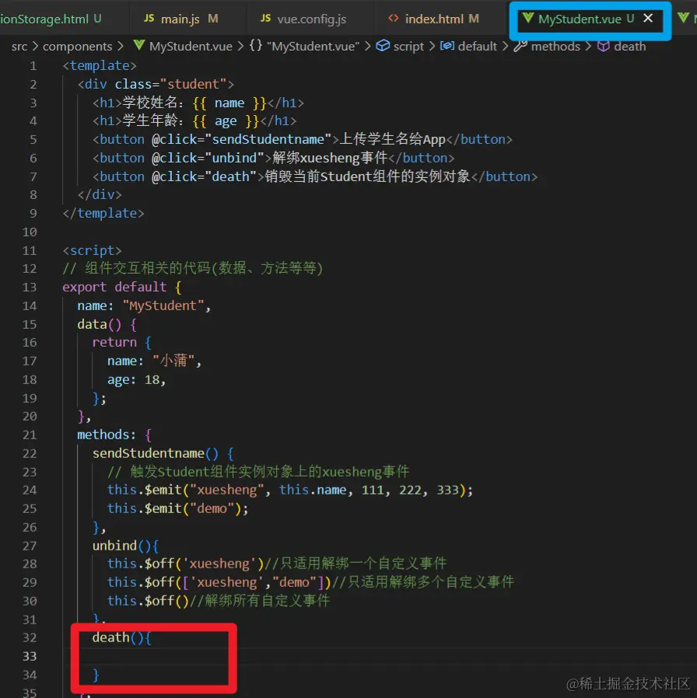
Task: Click the closing template tag on line 9
Action: click(x=103, y=214)
